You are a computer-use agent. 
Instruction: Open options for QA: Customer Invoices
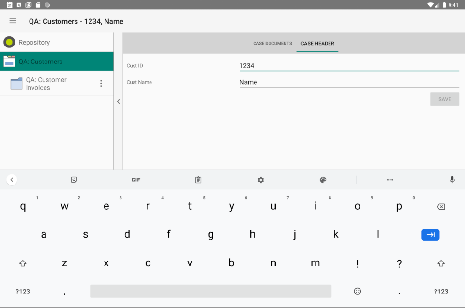[101, 83]
